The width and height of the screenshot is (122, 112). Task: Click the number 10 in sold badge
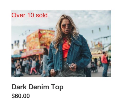point(31,15)
